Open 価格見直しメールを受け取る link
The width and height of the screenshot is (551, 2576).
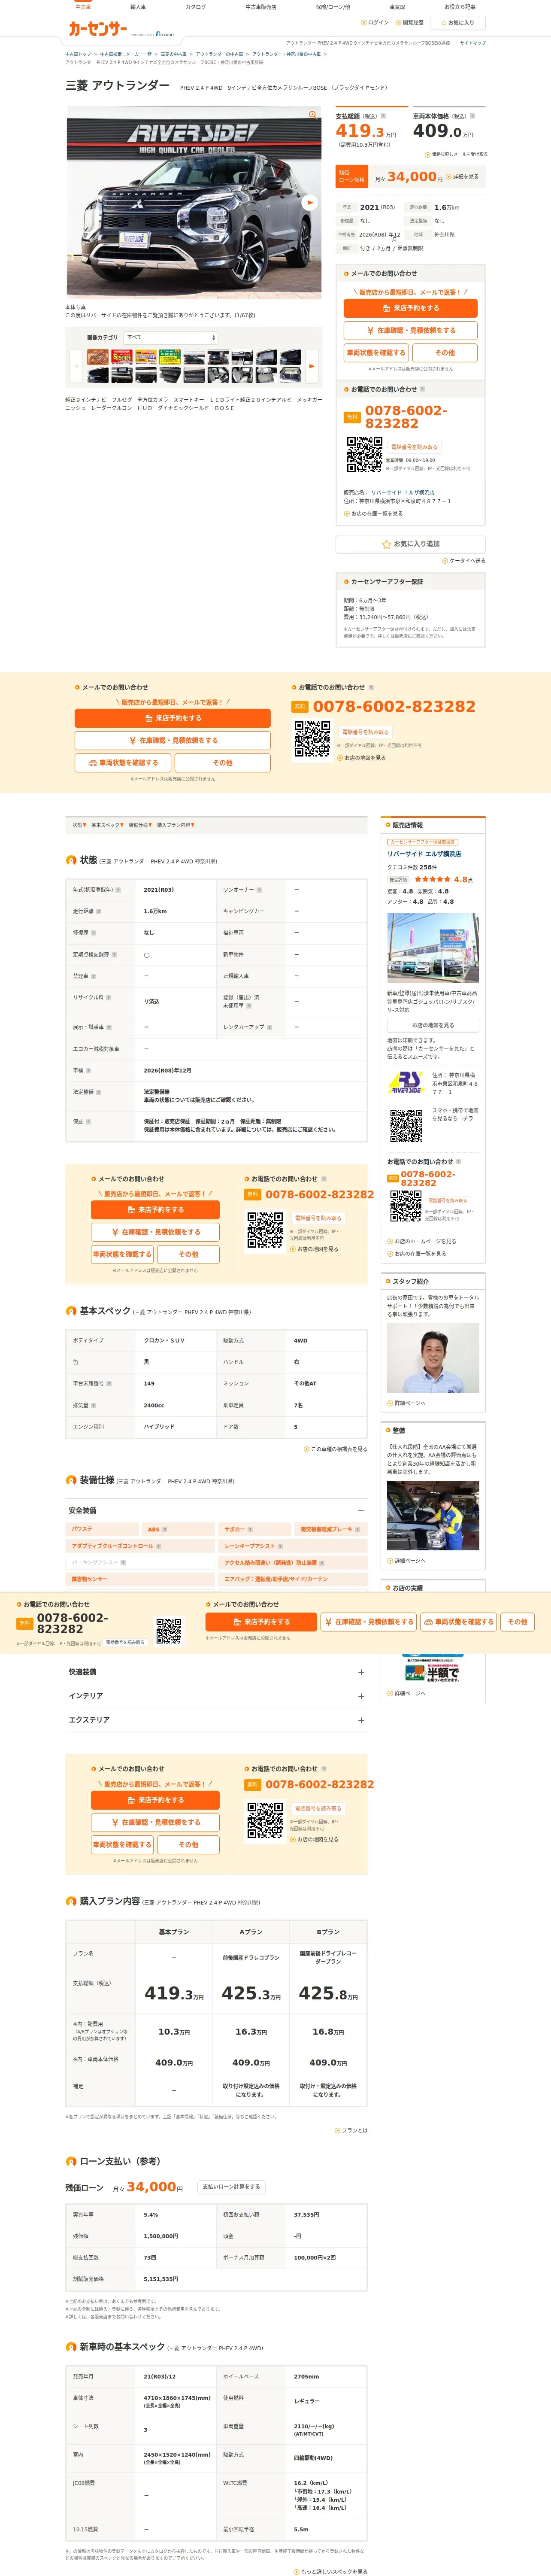(x=457, y=155)
